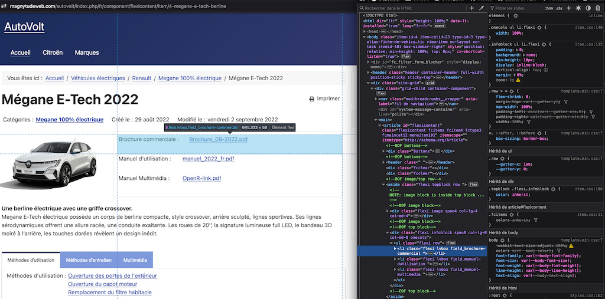The height and width of the screenshot is (299, 605).
Task: Click gear icon of .topblock .flexi.infoblock rule
Action: 553,189
